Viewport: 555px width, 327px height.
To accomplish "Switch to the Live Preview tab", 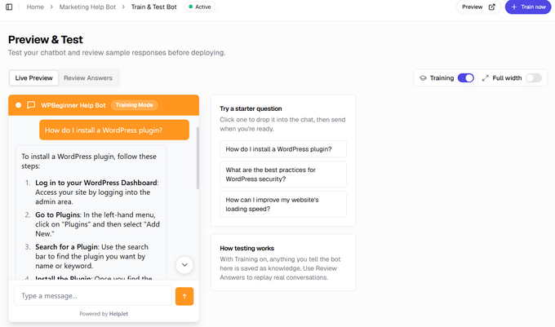I will (x=34, y=78).
